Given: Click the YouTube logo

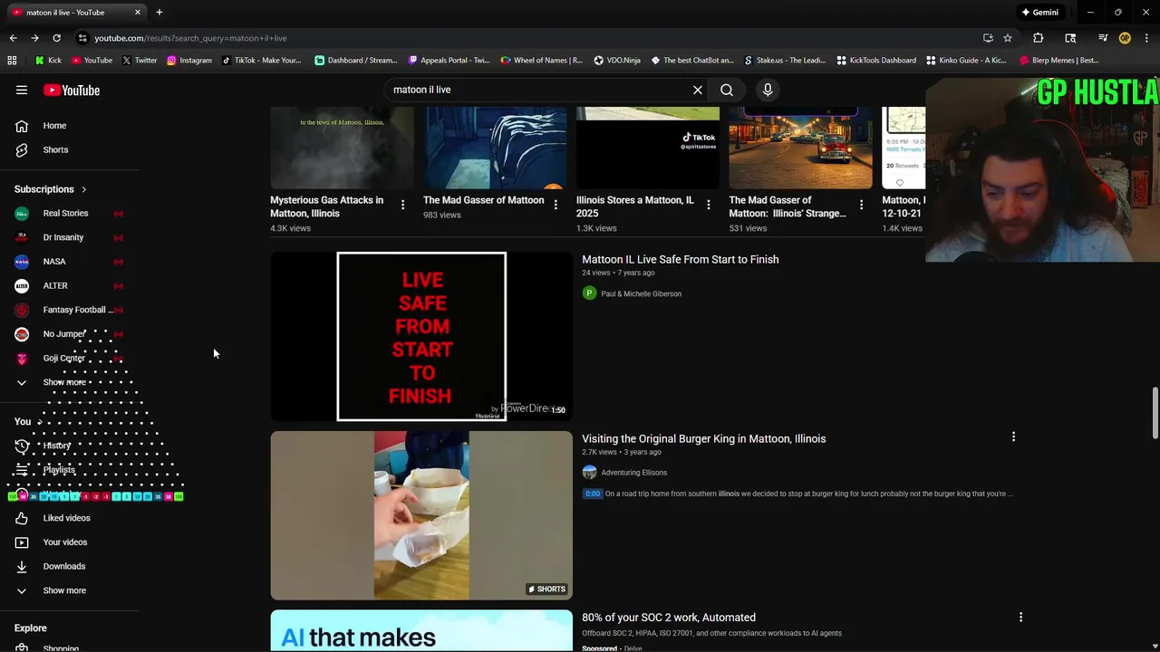Looking at the screenshot, I should click(x=72, y=90).
